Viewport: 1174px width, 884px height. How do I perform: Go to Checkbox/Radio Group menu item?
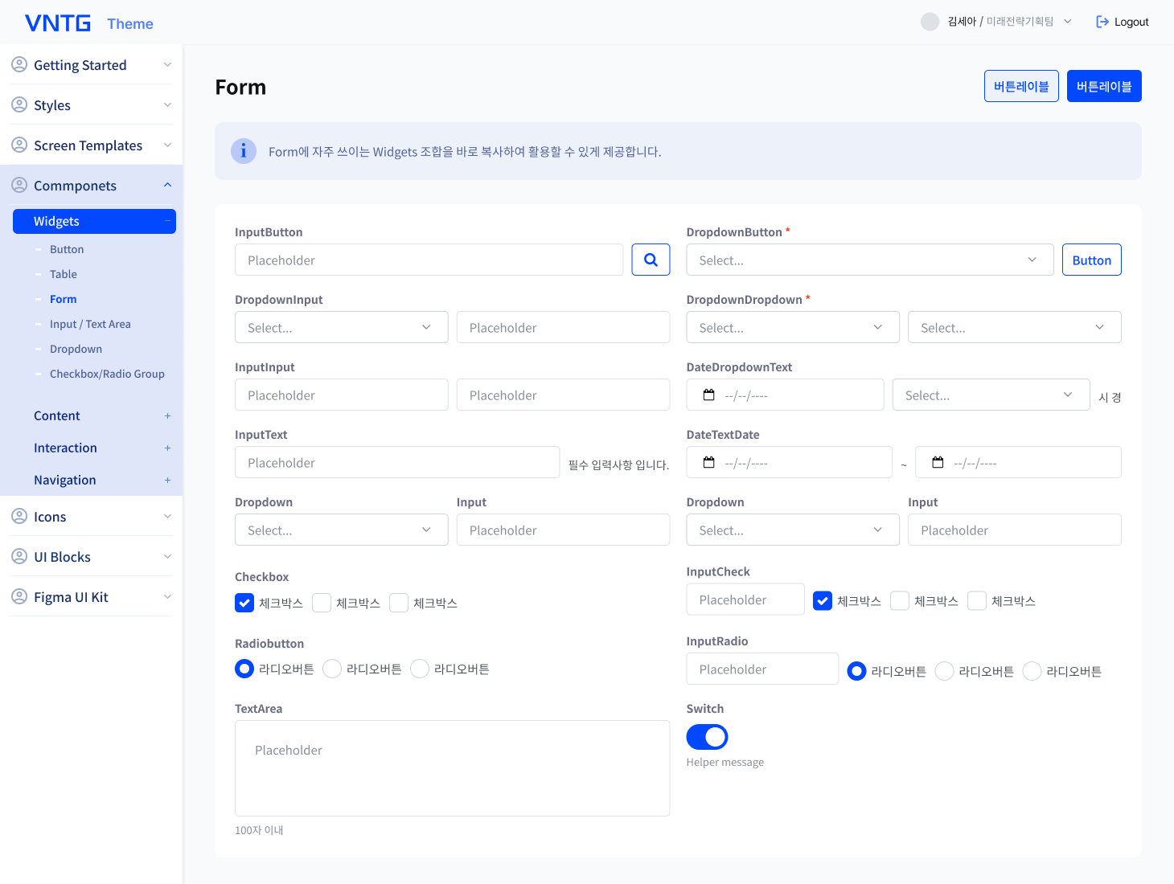(x=107, y=374)
